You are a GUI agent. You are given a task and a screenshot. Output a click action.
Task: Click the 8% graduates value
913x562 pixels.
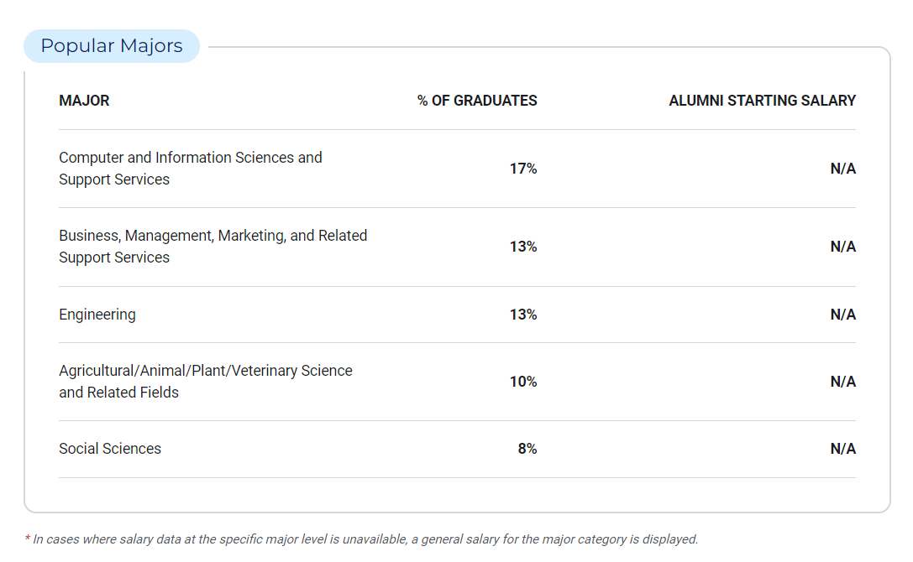tap(527, 449)
